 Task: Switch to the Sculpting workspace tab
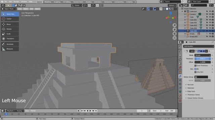click(57, 2)
